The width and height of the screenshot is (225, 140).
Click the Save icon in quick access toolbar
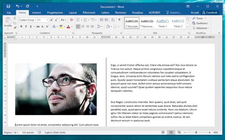click(x=8, y=7)
